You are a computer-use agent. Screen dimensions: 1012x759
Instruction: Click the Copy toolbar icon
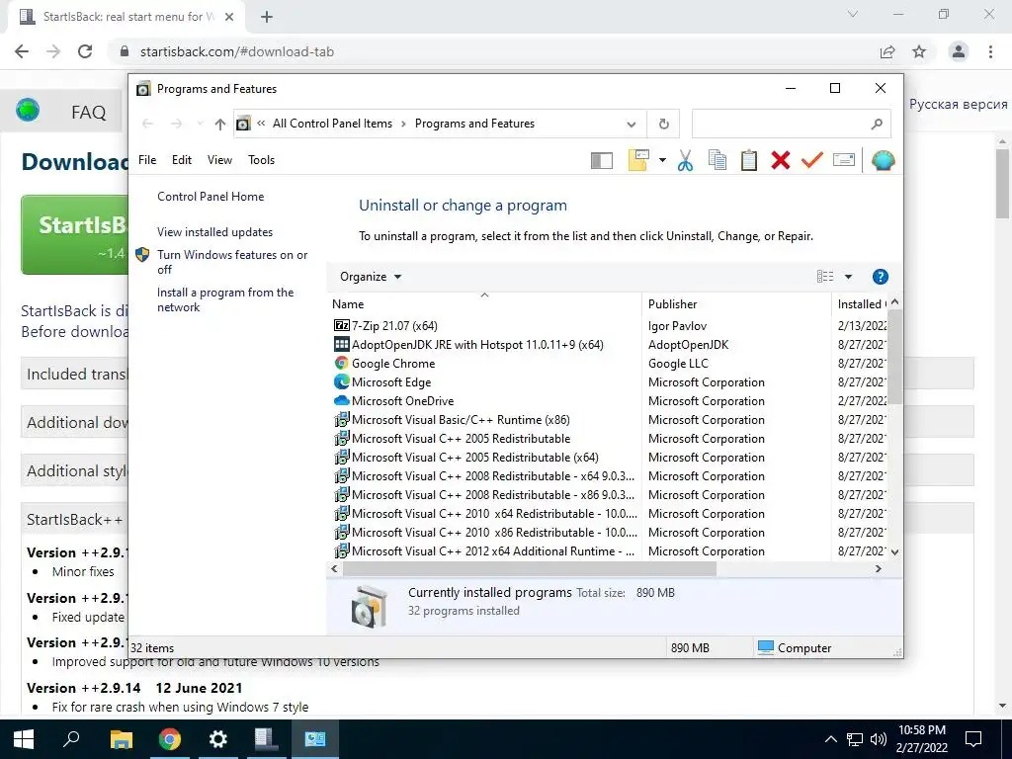(x=717, y=160)
